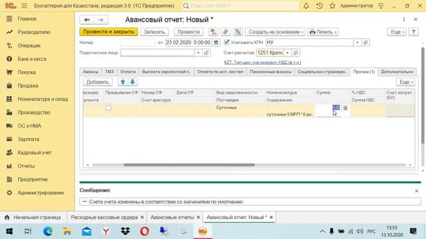
Task: Open the Зарплата section
Action: [x=28, y=139]
